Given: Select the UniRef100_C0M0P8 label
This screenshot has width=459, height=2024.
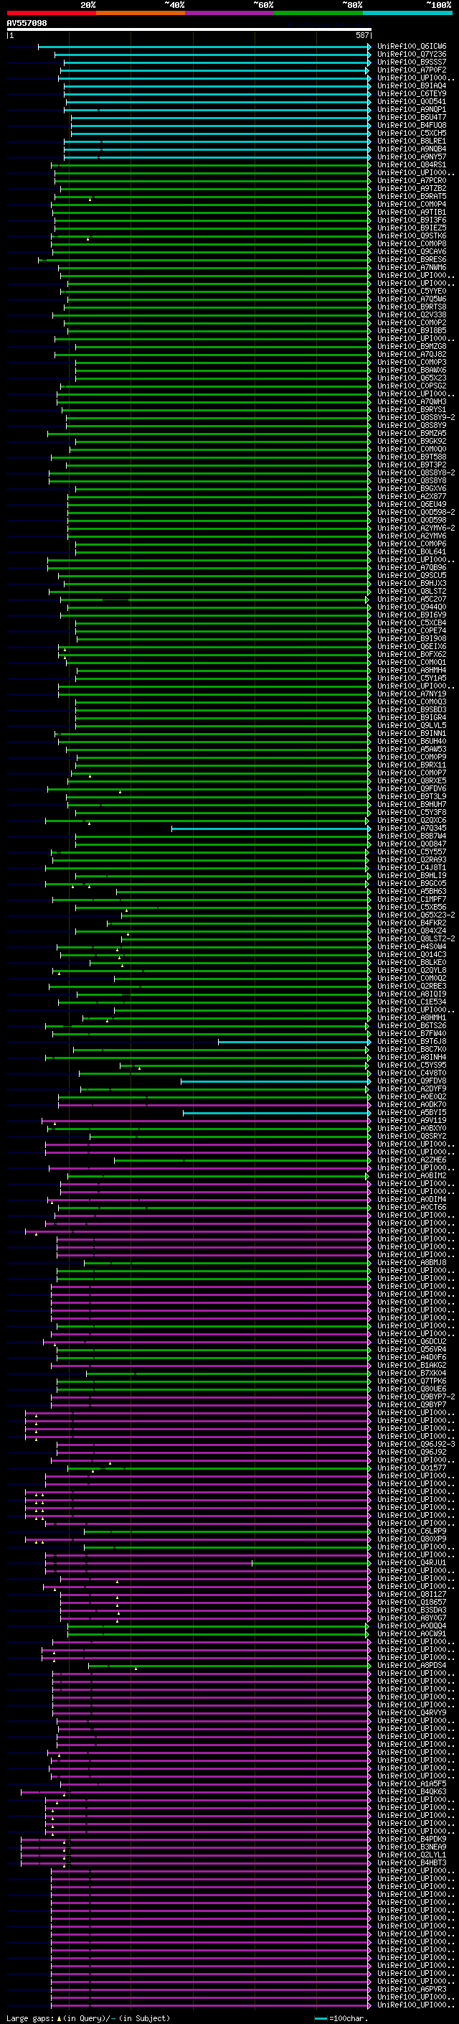Looking at the screenshot, I should pyautogui.click(x=412, y=243).
